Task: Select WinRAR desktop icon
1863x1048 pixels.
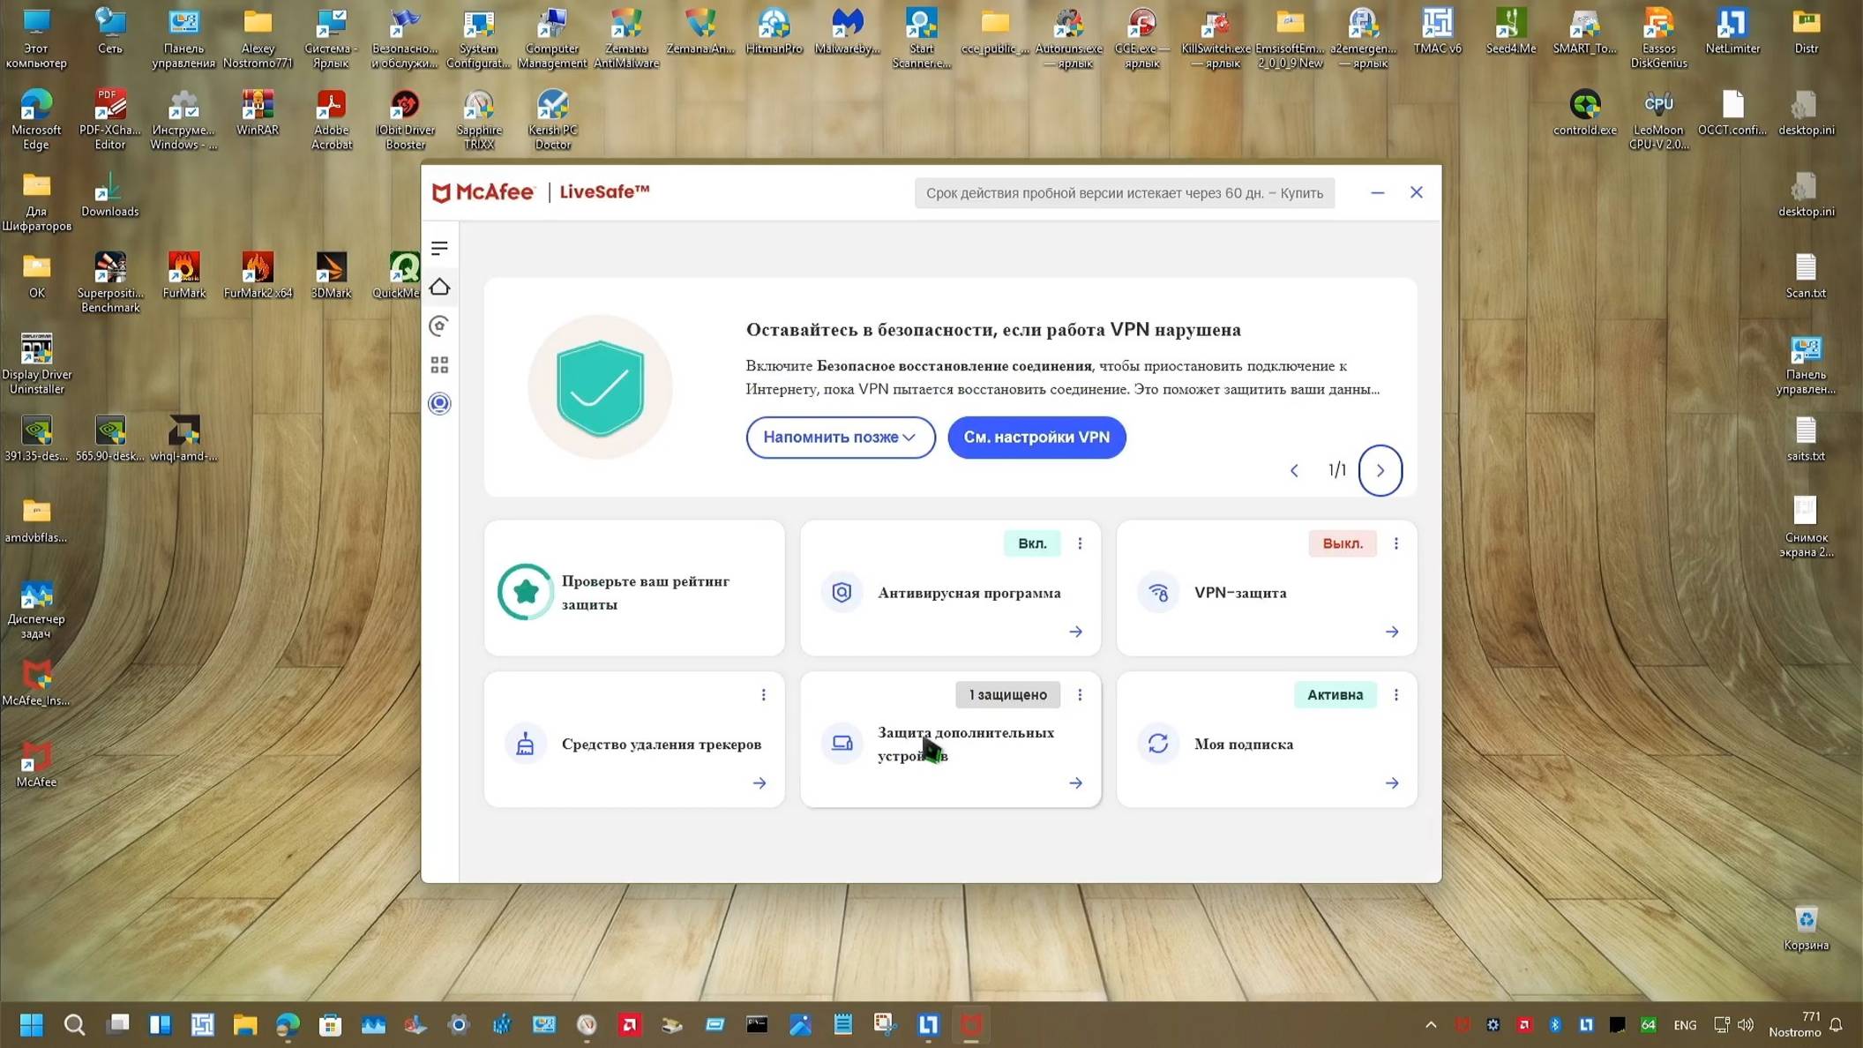Action: tap(258, 113)
